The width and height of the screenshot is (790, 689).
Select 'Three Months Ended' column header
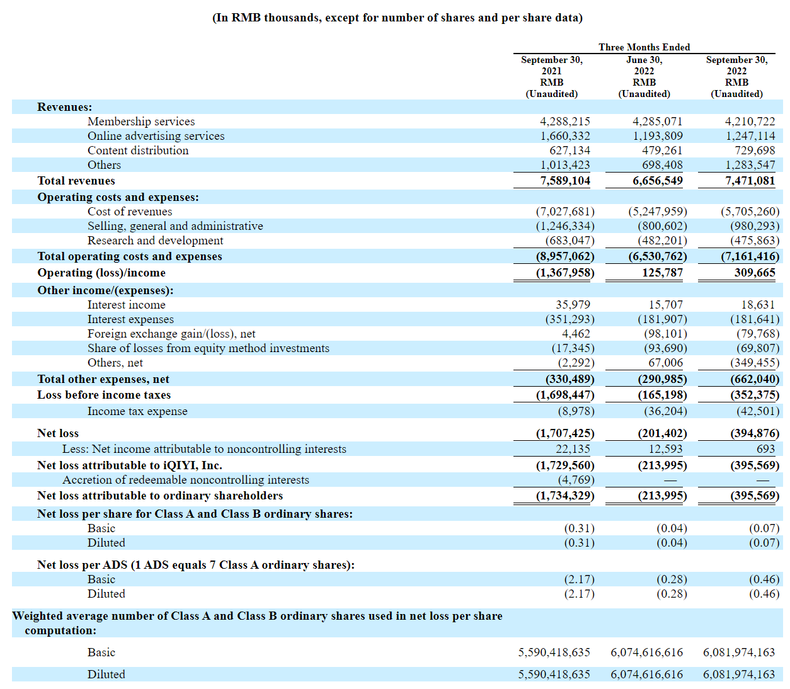tap(644, 47)
